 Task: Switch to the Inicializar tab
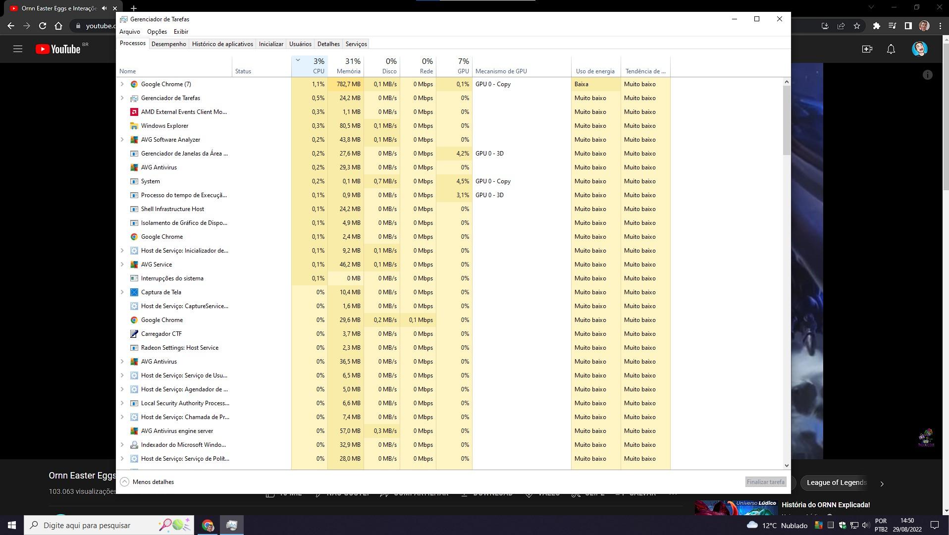coord(271,44)
